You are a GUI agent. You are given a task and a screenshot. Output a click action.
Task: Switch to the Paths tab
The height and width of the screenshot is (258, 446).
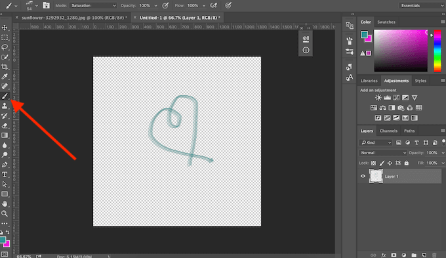[409, 131]
